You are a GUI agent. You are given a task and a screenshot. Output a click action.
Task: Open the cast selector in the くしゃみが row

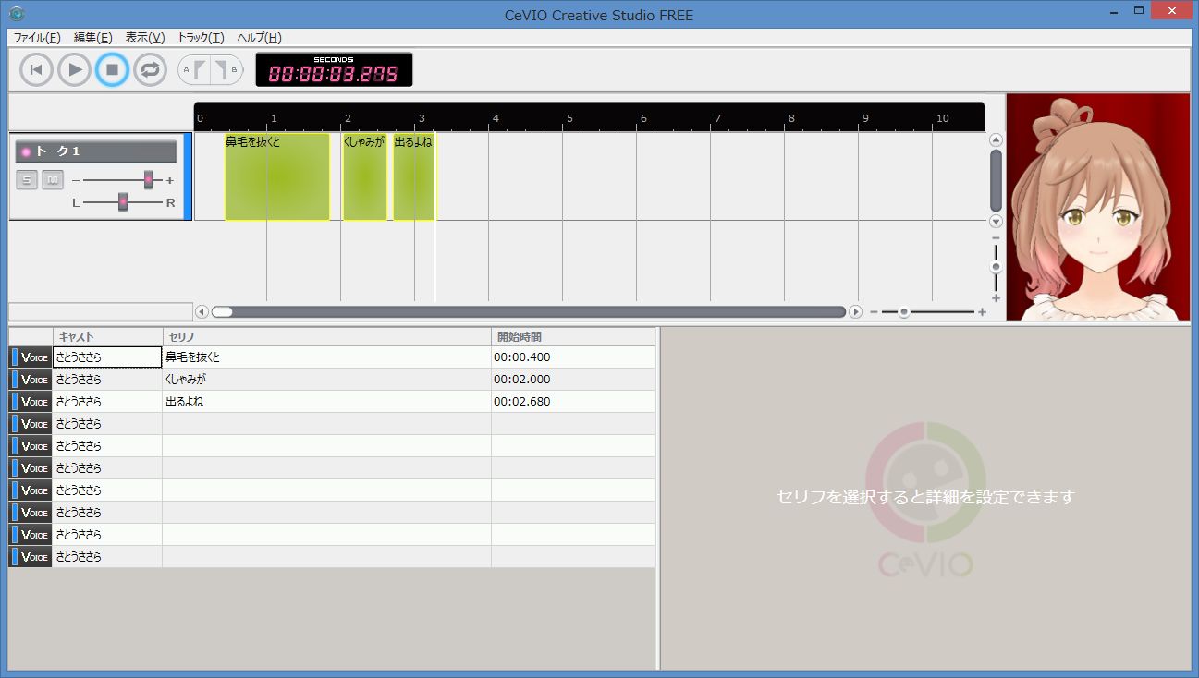click(x=107, y=380)
